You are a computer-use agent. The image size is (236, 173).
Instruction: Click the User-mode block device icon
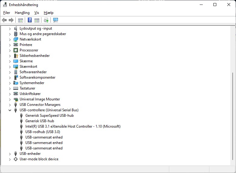[16, 159]
